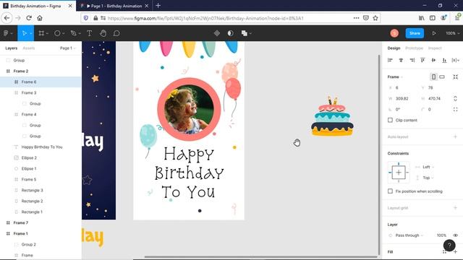Click Align left icon
463x260 pixels.
coord(390,60)
